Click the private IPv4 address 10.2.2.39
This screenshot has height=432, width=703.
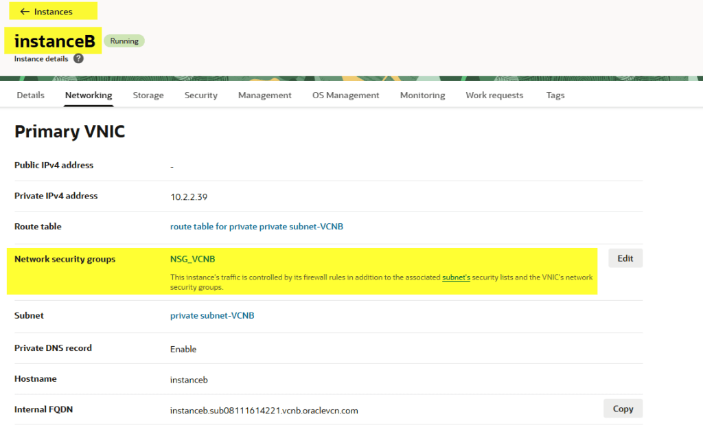click(x=189, y=197)
